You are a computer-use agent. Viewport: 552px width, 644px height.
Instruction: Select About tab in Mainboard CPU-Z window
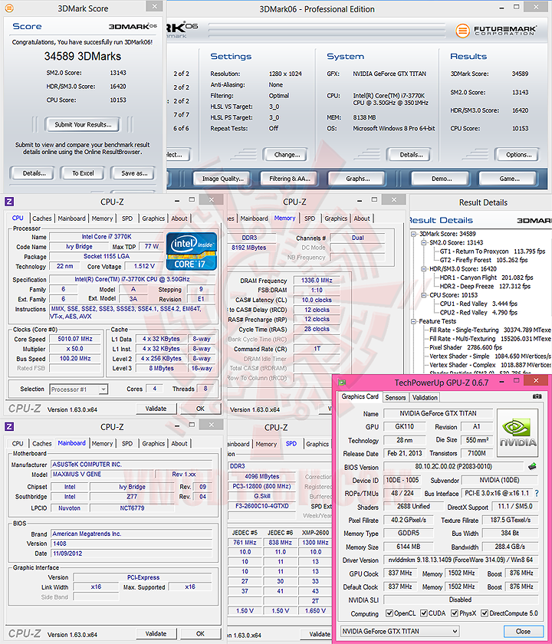tap(179, 444)
